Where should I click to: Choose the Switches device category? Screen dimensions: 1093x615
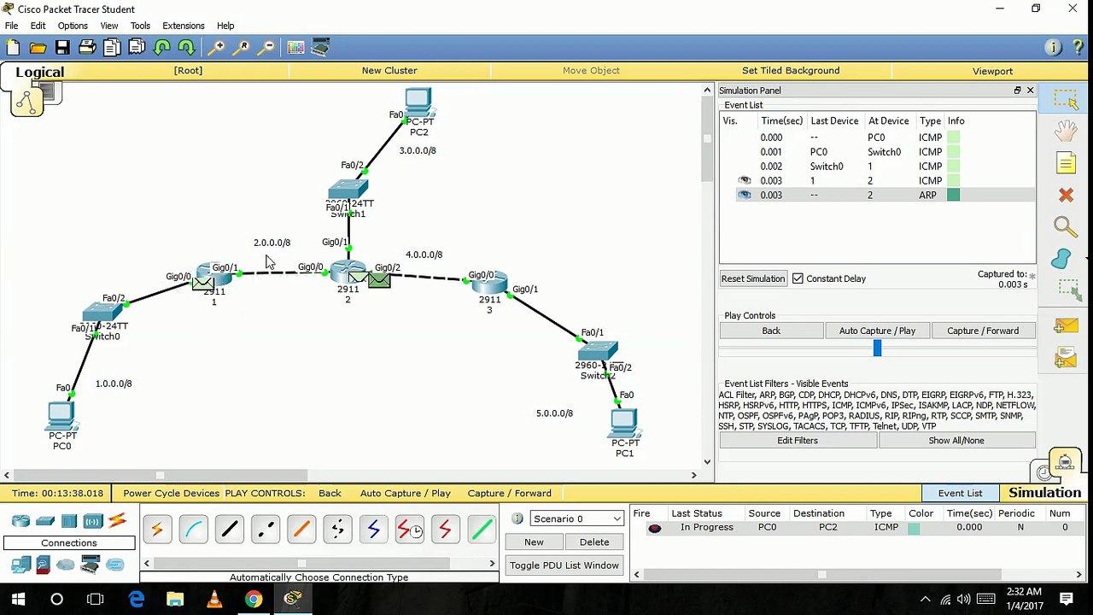pos(45,521)
